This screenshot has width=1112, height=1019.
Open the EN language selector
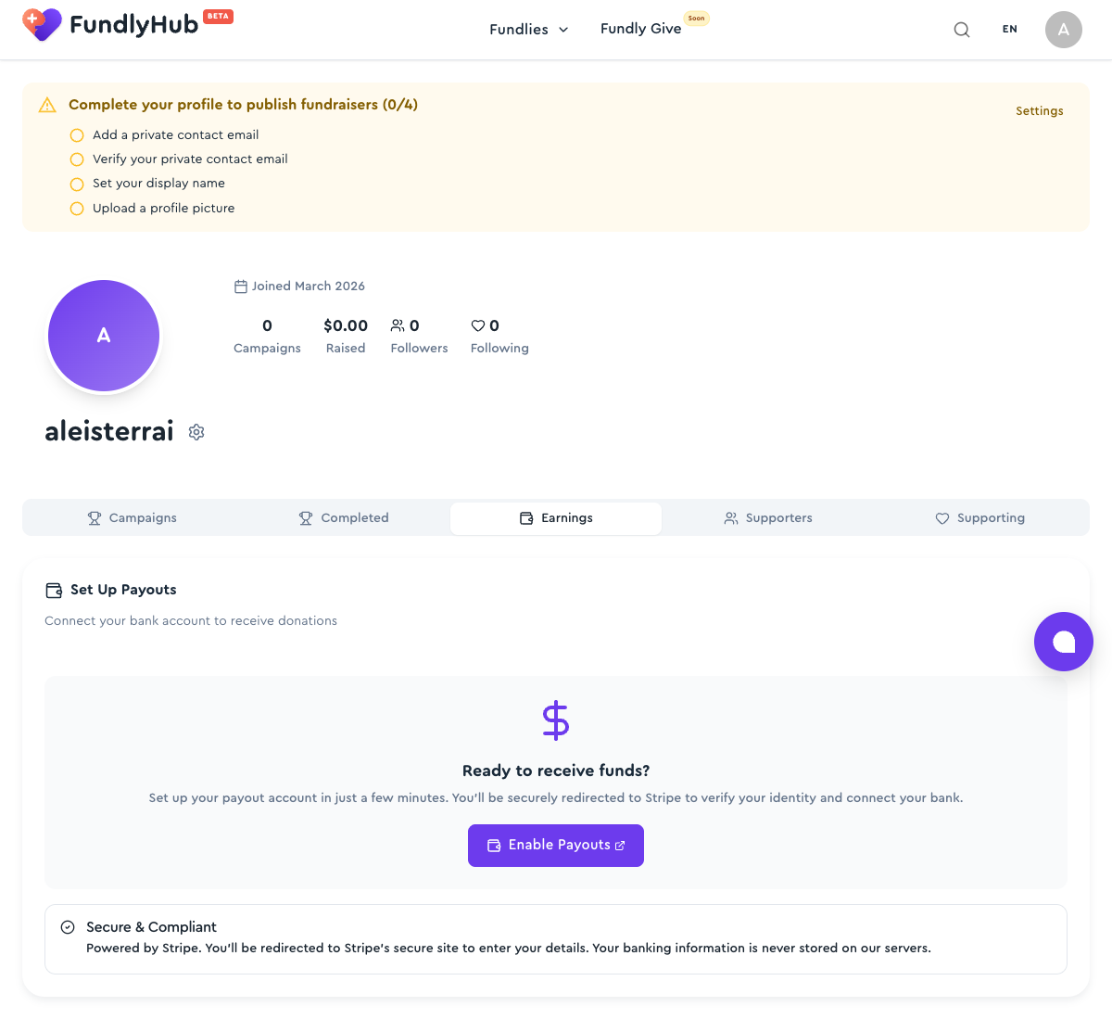1009,29
